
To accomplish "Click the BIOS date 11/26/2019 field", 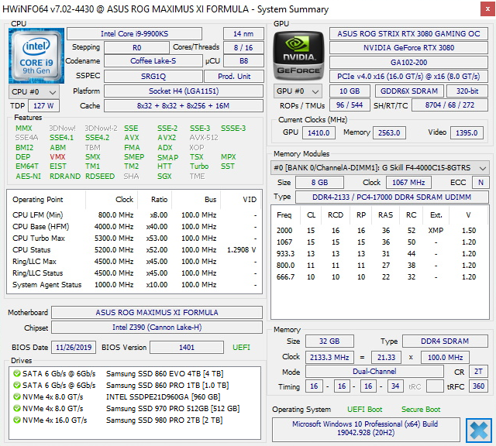I will coord(74,348).
